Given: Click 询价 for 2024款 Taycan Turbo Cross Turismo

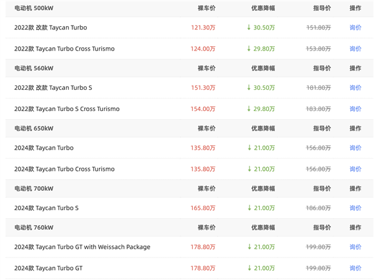Looking at the screenshot, I should coord(355,169).
